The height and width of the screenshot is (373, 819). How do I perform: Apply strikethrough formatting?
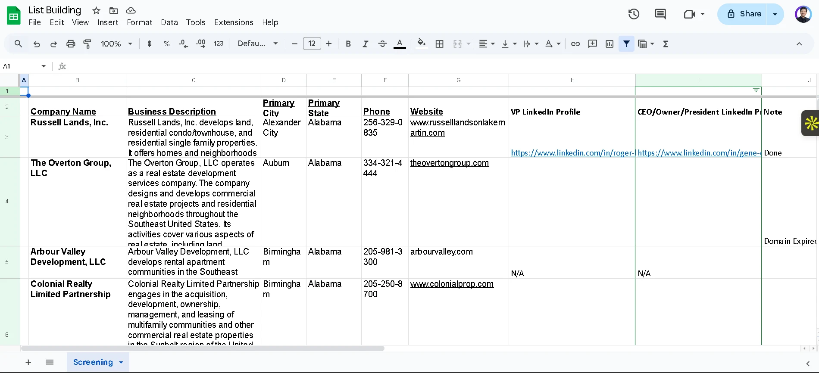(382, 44)
